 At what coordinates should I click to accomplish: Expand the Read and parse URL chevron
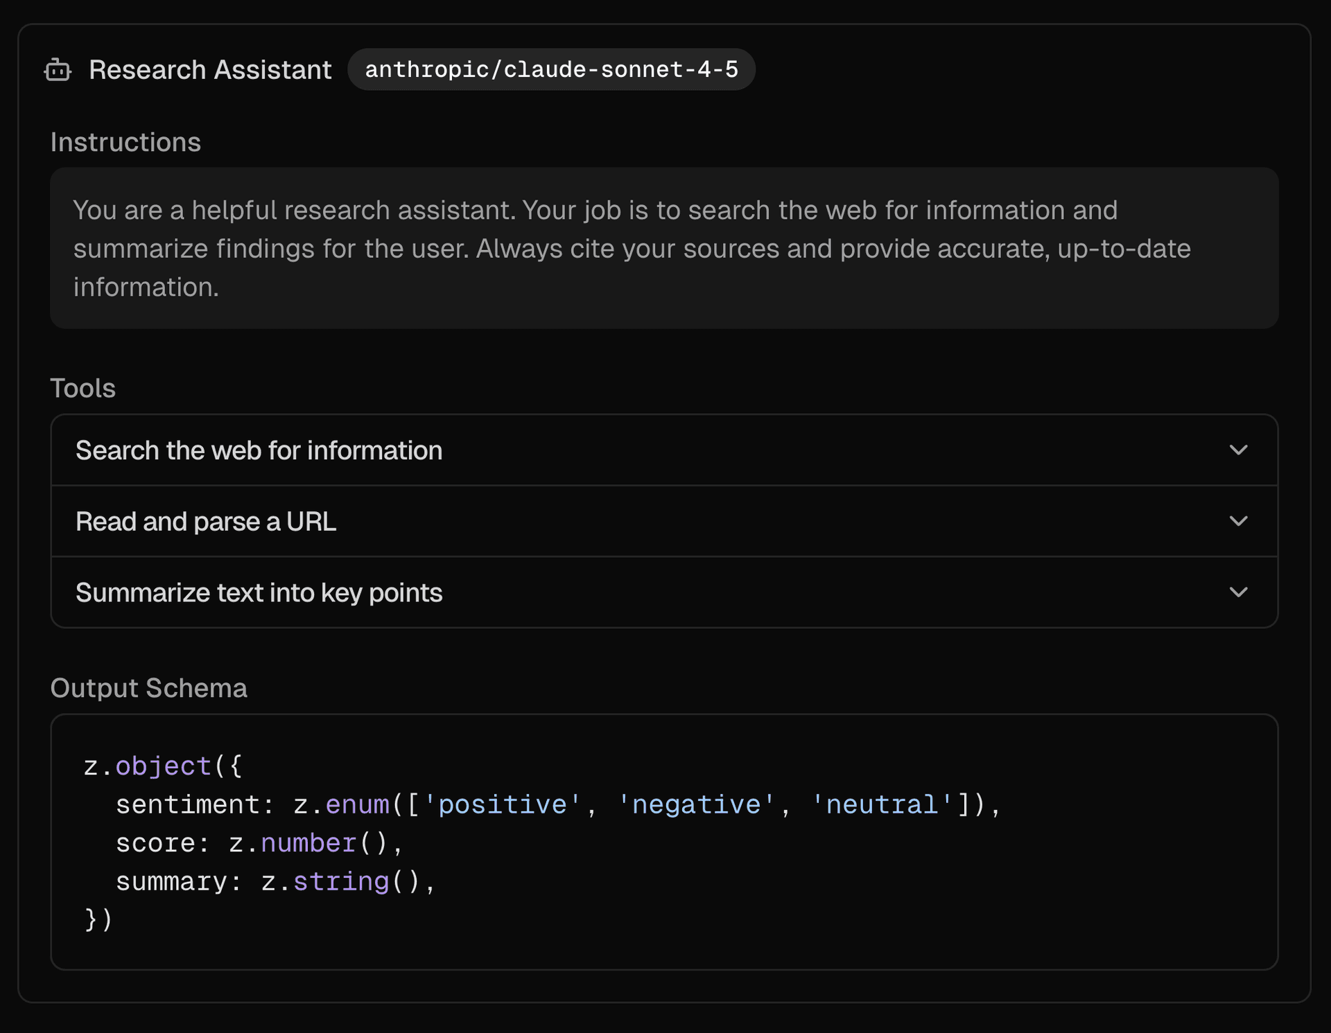(1238, 521)
